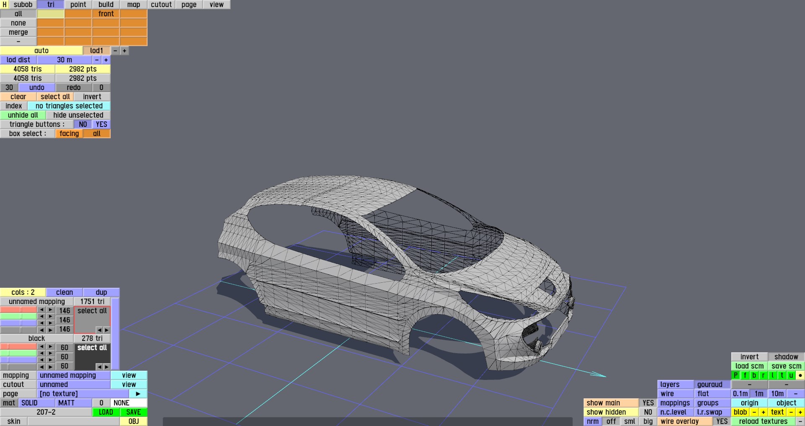
Task: Set box select to all
Action: (x=97, y=134)
